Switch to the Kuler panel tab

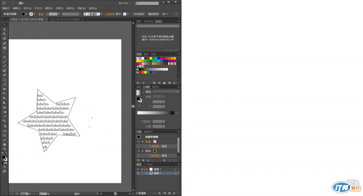click(x=158, y=21)
